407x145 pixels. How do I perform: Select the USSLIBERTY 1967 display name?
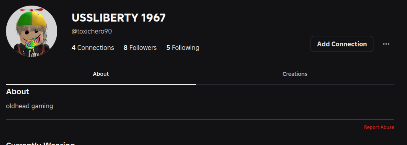point(118,18)
